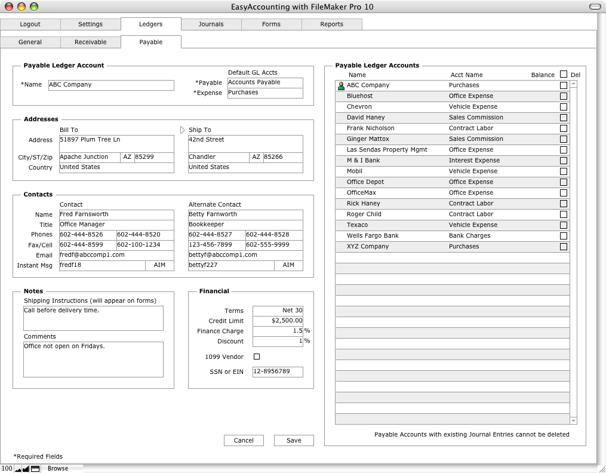
Task: Select Wells Fargo Bank row in list
Action: (452, 236)
